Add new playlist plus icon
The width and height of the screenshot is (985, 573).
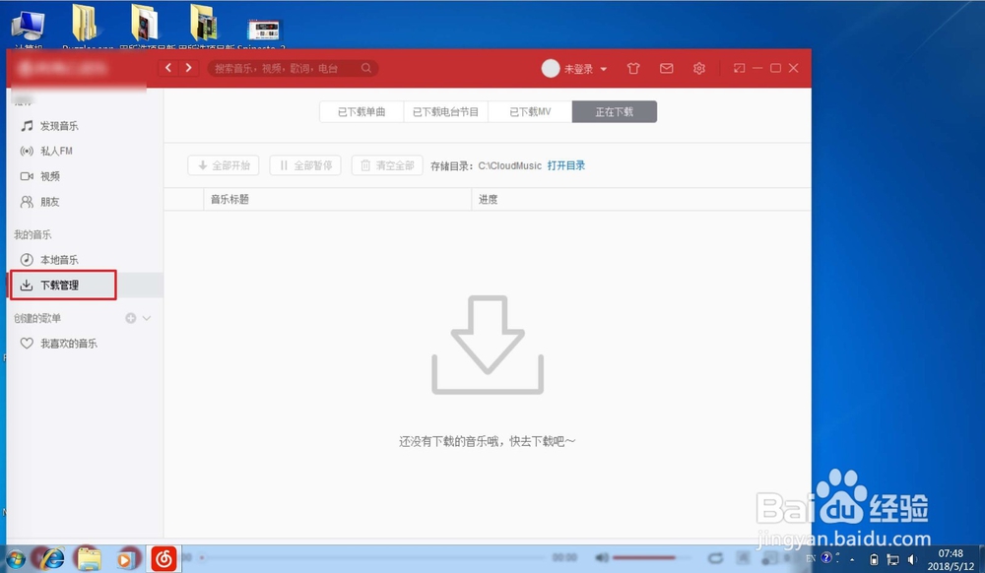[x=131, y=318]
